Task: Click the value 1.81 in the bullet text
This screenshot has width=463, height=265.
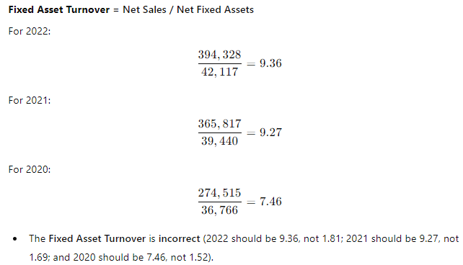Action: pos(332,239)
